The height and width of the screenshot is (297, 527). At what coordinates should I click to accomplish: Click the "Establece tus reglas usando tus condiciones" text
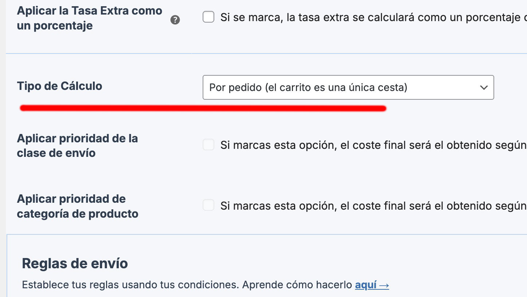click(130, 285)
